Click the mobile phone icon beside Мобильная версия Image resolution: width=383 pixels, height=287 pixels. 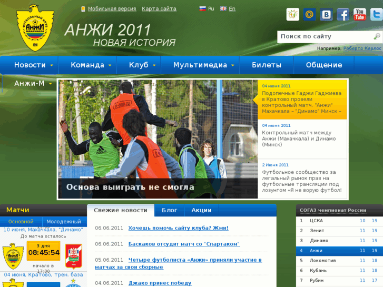[x=83, y=9]
